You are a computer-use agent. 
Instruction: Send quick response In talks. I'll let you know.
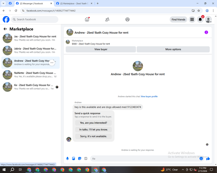(93, 130)
